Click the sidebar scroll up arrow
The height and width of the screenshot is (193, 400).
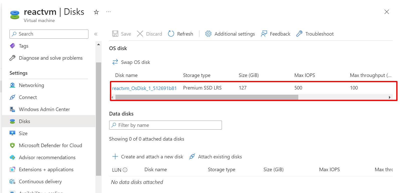click(99, 44)
